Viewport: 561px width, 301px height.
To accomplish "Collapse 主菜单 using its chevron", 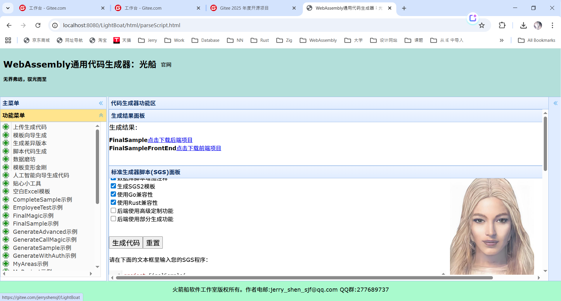I will tap(101, 103).
